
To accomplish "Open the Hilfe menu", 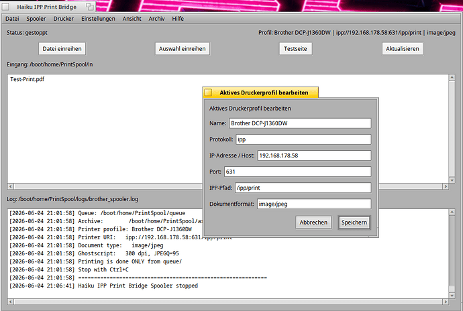I will point(178,19).
